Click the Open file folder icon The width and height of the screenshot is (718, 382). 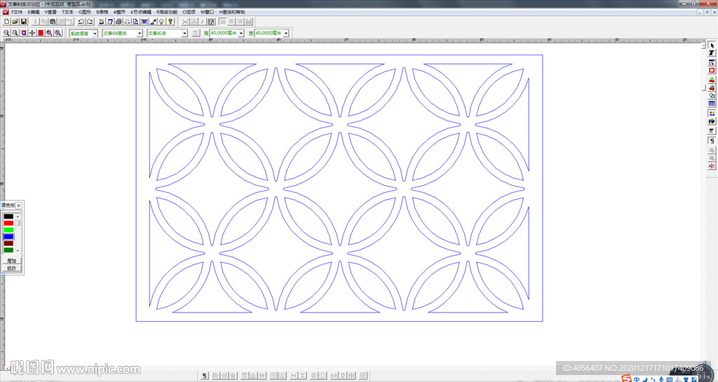pos(15,22)
